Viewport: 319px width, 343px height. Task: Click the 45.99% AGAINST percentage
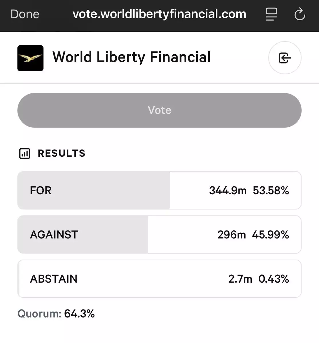click(270, 235)
